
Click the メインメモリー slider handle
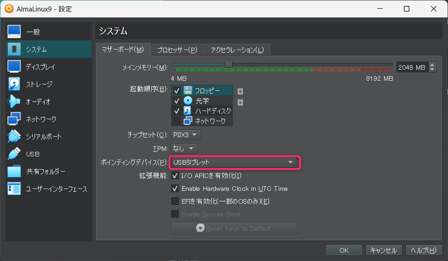click(228, 64)
